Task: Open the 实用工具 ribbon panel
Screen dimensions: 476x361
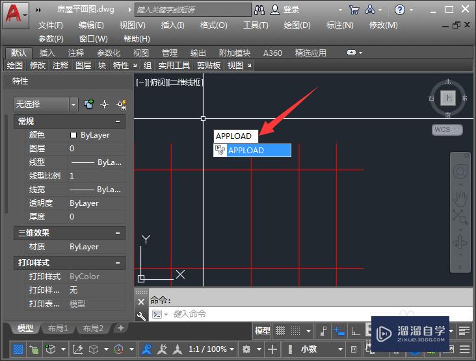Action: click(174, 66)
